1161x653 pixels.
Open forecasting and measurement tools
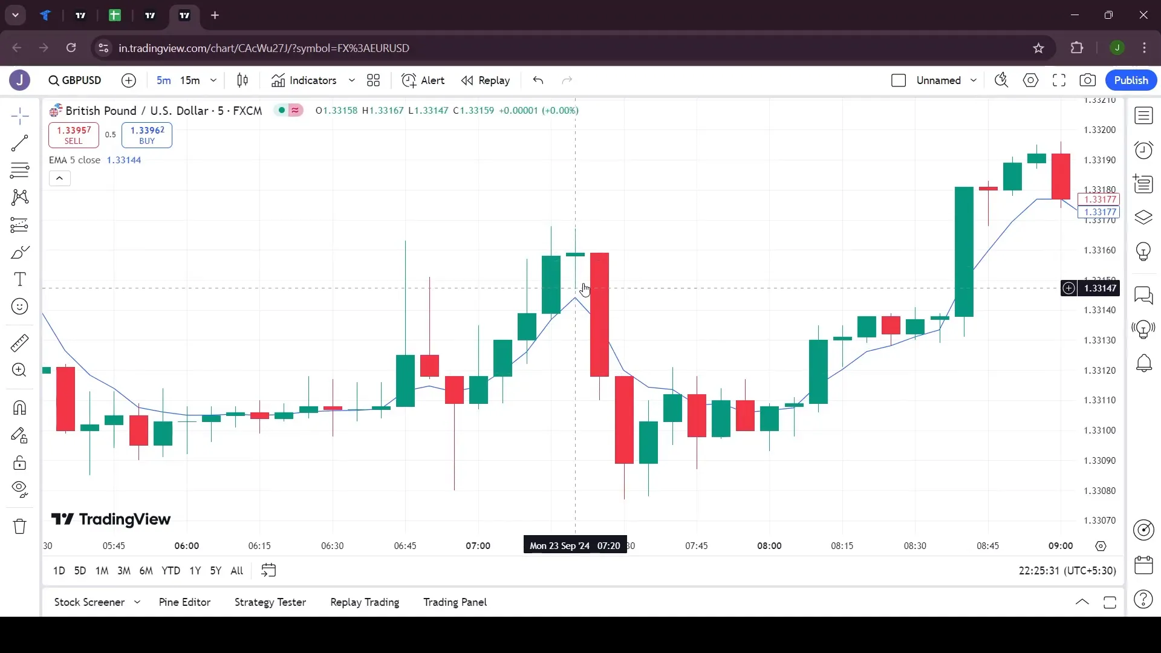[19, 225]
